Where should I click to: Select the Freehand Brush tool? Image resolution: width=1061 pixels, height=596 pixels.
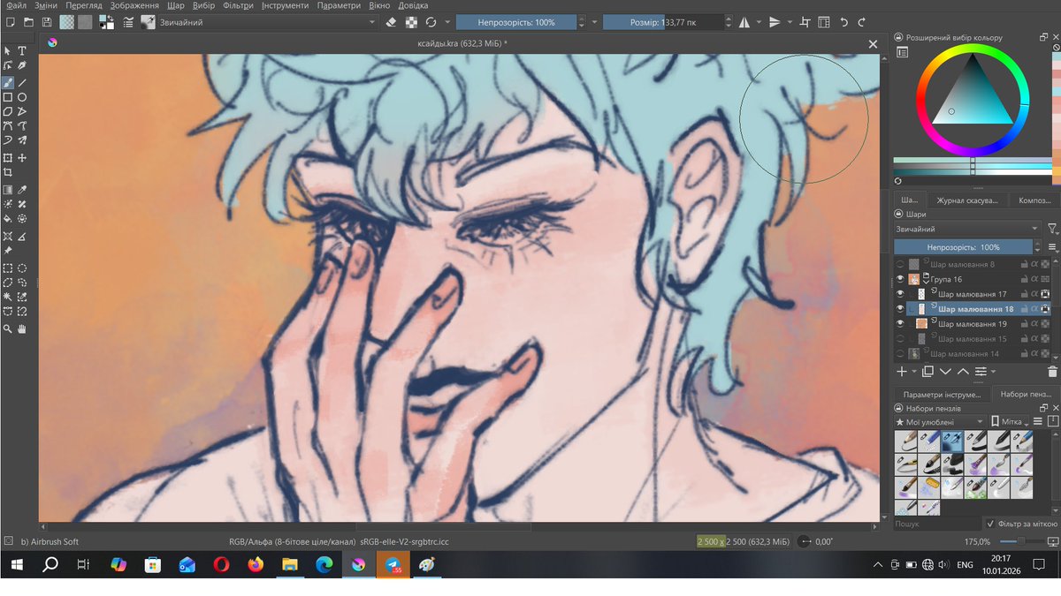point(8,82)
